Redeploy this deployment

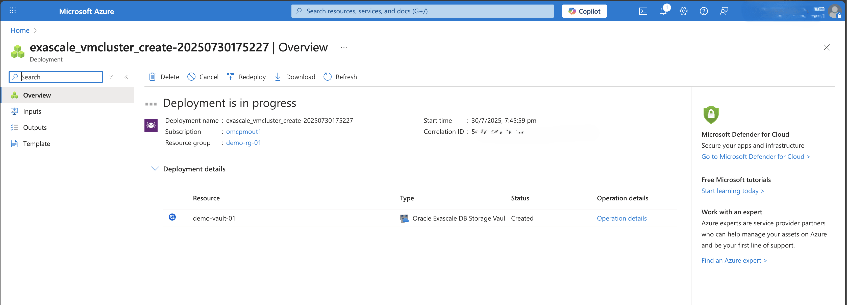tap(246, 77)
